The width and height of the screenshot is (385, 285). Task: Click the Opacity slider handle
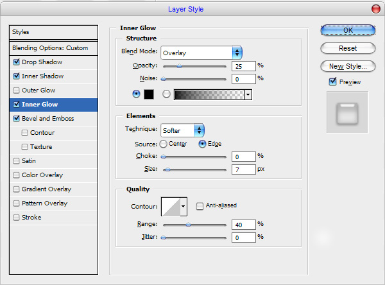tap(180, 66)
